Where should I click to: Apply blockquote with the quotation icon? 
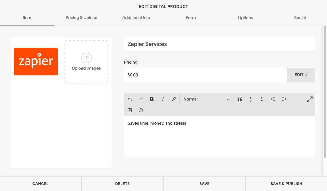(x=240, y=99)
